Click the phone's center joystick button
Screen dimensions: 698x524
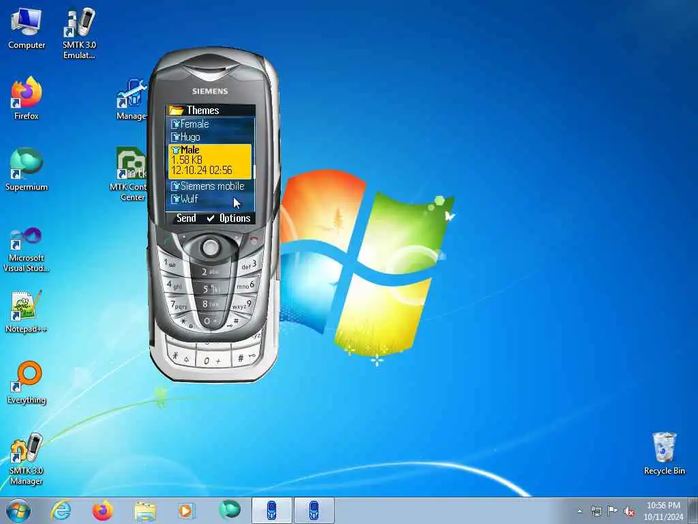click(x=210, y=247)
